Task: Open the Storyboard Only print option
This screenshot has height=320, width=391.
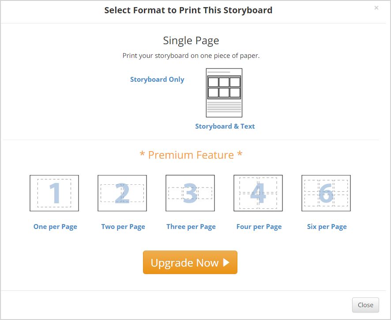Action: coord(157,80)
